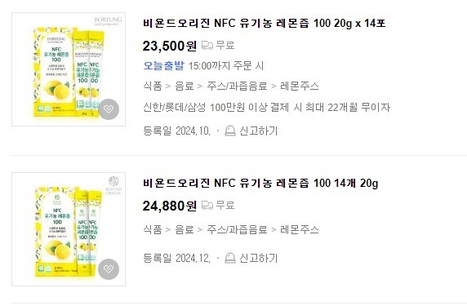Click the 23,500원 price
Screen dimensions: 467x306
coord(170,46)
